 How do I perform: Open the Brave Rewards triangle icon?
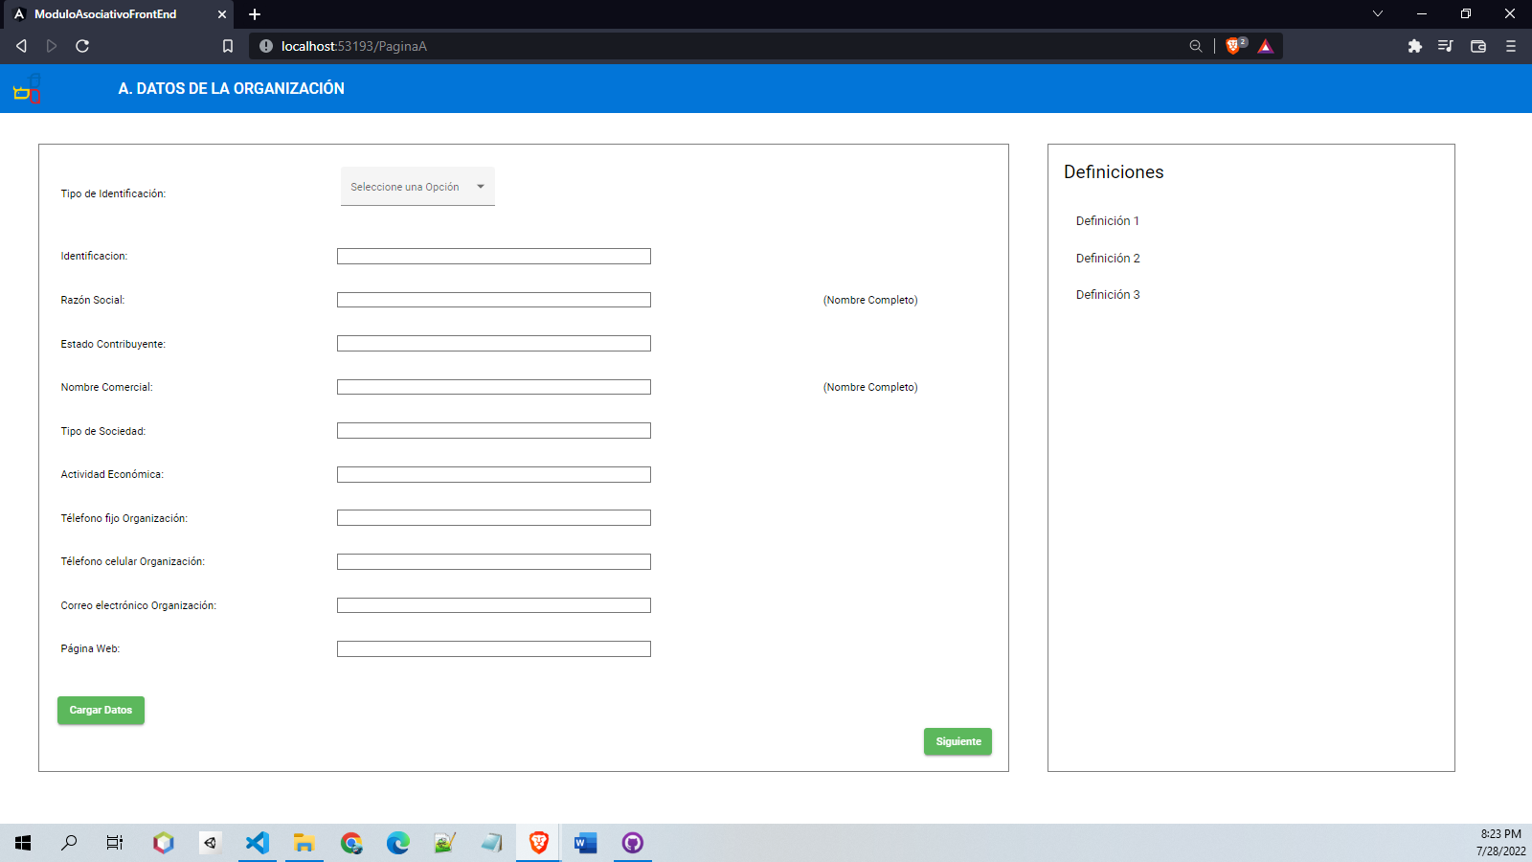(1266, 46)
